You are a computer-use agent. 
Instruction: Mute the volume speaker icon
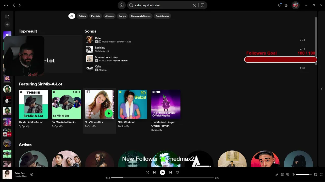(x=293, y=174)
